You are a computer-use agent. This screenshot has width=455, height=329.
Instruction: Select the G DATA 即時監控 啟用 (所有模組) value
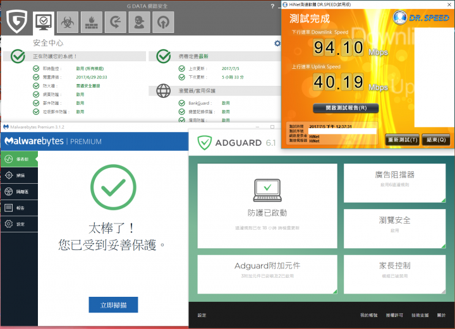pos(90,69)
